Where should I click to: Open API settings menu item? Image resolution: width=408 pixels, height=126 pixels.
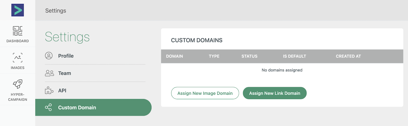pyautogui.click(x=95, y=90)
